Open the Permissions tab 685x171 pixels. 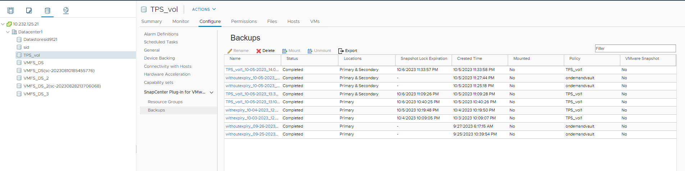coord(244,22)
